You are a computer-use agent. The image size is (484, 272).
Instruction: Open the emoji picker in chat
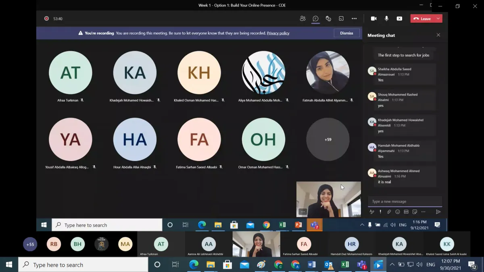(398, 212)
